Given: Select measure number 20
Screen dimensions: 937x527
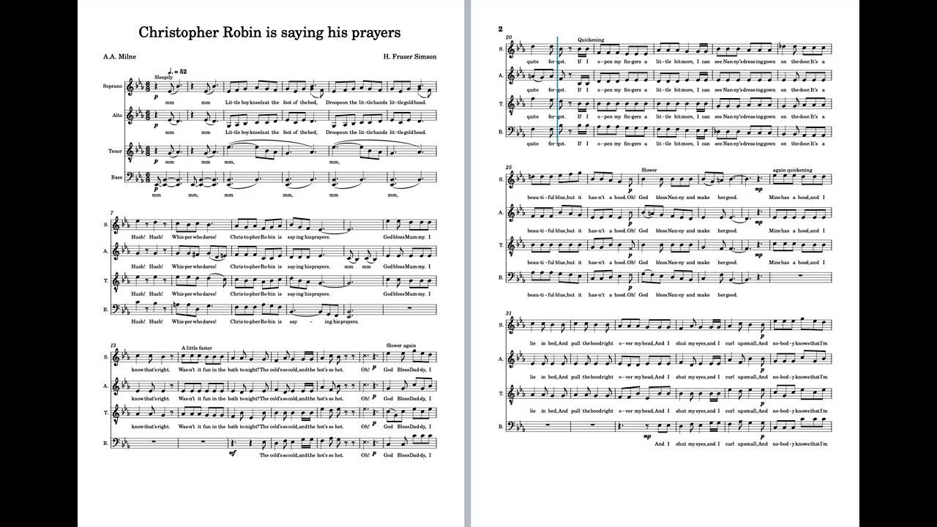Looking at the screenshot, I should [x=509, y=37].
